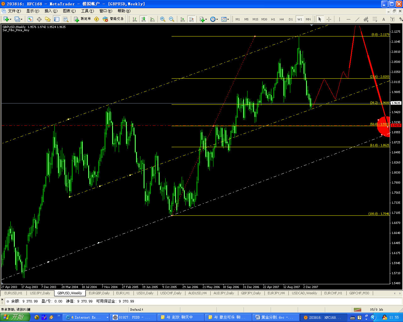Image resolution: width=403 pixels, height=322 pixels.
Task: Open the periodicity clock dropdown
Action: click(x=214, y=19)
